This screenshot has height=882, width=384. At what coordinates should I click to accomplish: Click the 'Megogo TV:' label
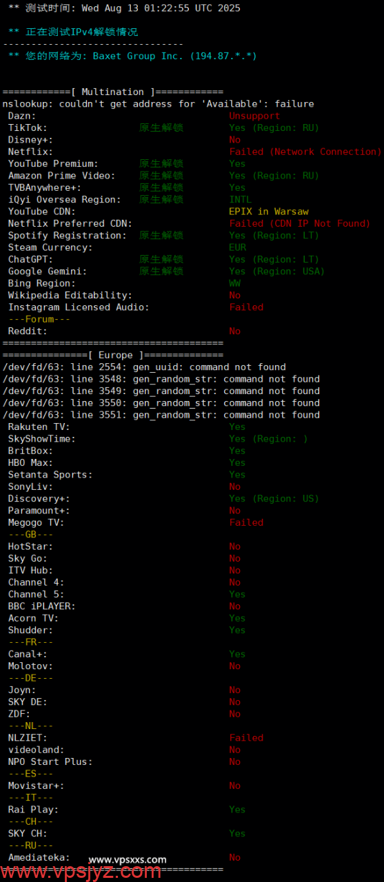[36, 523]
